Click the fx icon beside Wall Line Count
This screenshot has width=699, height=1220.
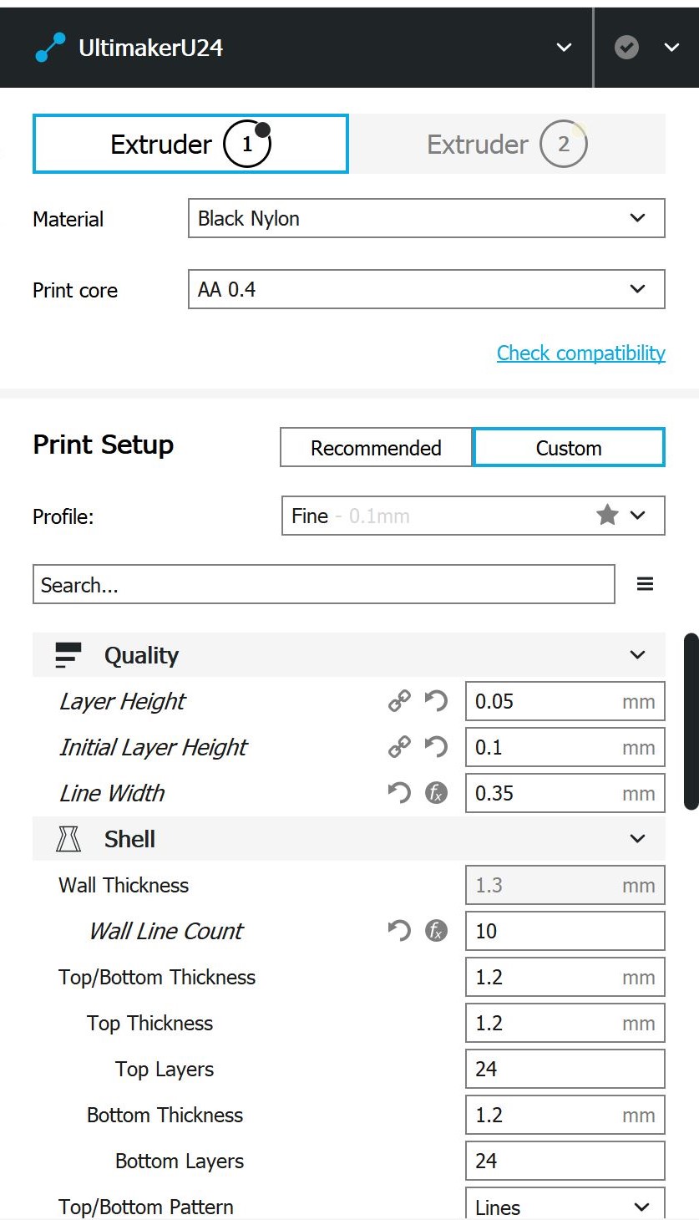click(x=436, y=931)
